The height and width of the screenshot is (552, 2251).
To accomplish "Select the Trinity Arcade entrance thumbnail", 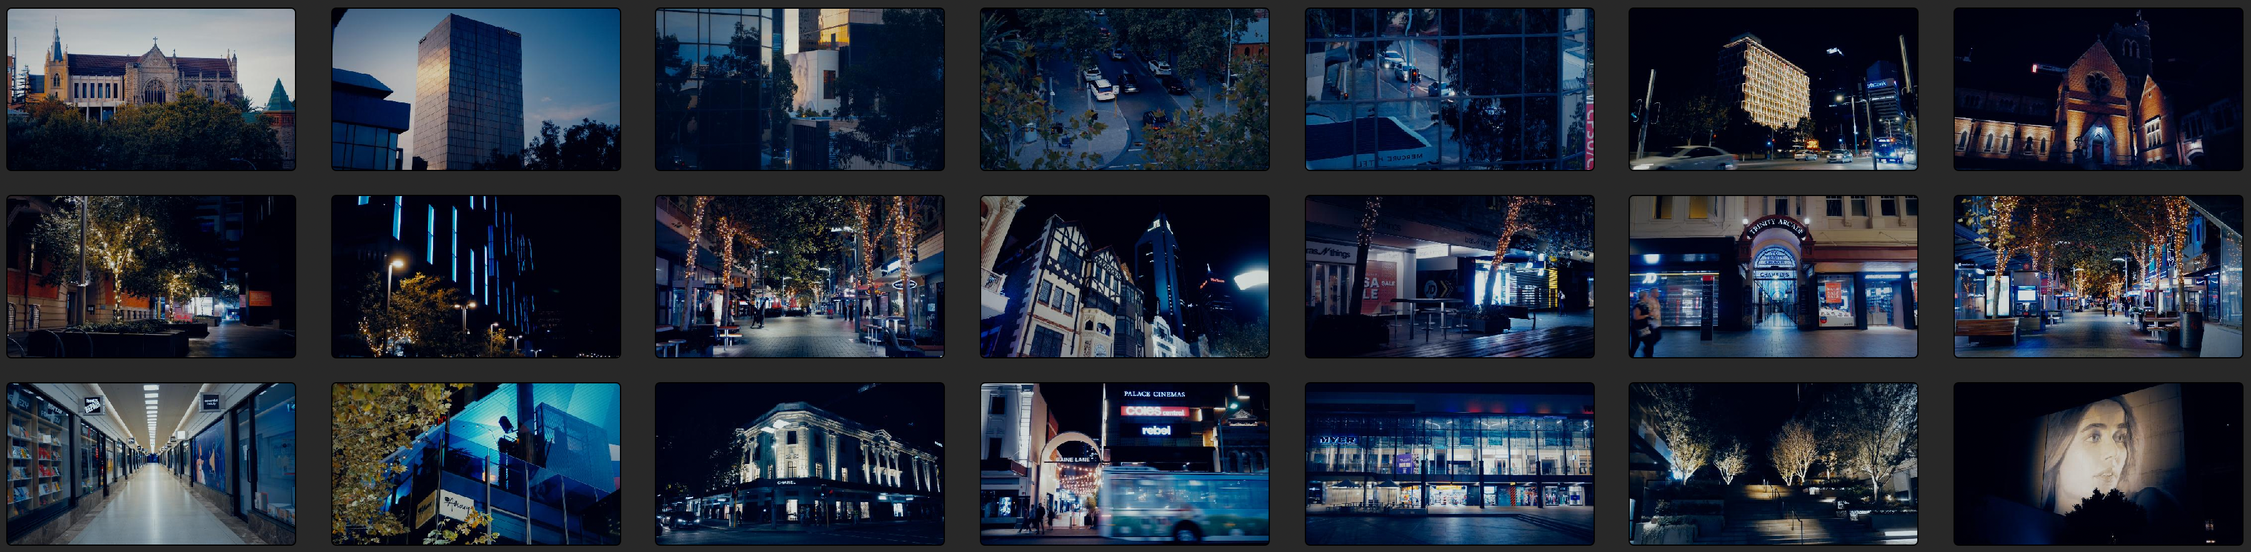I will click(x=1774, y=276).
